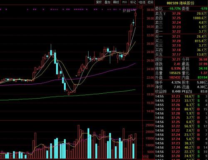Viewport: 208px width, 160px height.
Task: Click the ¥ symbol beside 卖五
Action: click(x=164, y=14)
